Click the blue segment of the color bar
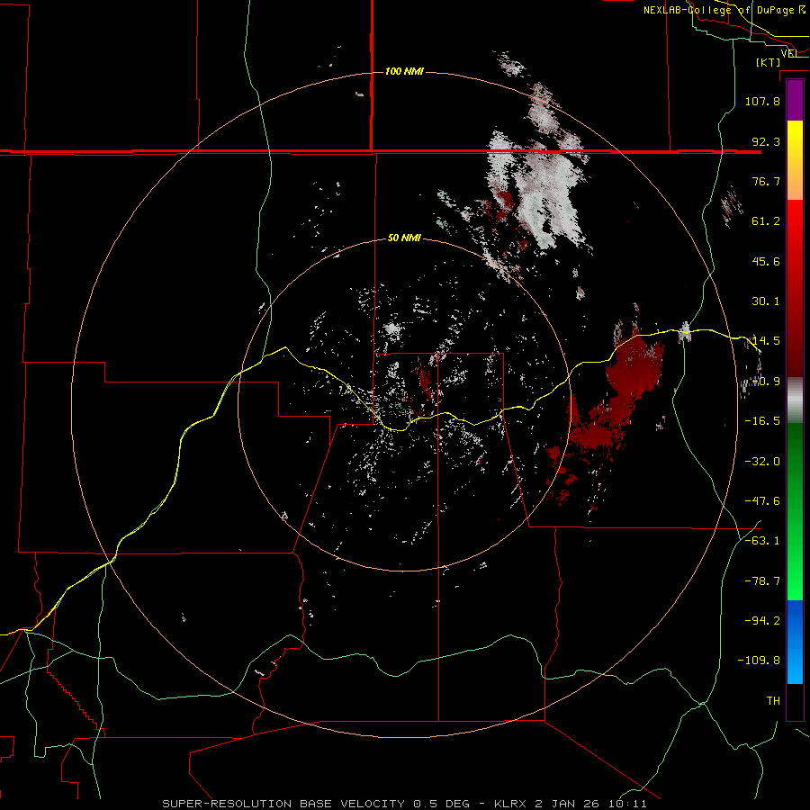The height and width of the screenshot is (810, 810). [x=795, y=642]
